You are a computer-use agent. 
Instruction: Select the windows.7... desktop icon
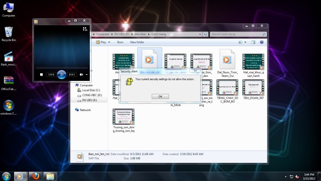pos(8,108)
